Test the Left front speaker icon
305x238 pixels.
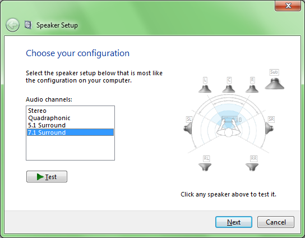[x=205, y=89]
